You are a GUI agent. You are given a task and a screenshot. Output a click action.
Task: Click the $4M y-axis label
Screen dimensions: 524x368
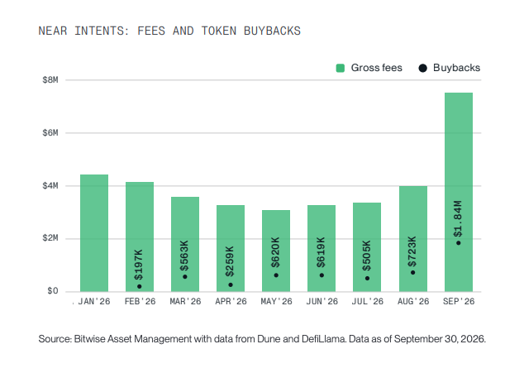click(x=50, y=186)
